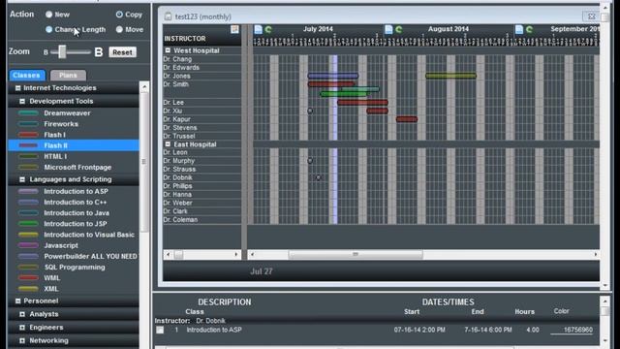Switch to the Classes tab
This screenshot has height=349, width=620.
point(26,76)
